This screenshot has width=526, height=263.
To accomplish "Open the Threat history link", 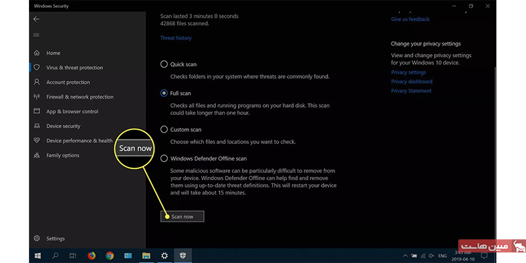I will click(x=176, y=38).
